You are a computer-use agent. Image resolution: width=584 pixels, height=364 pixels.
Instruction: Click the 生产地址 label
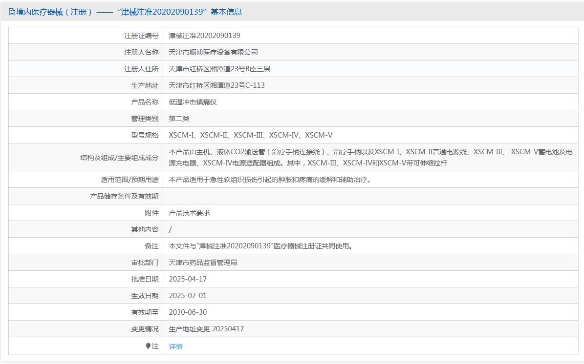click(145, 85)
